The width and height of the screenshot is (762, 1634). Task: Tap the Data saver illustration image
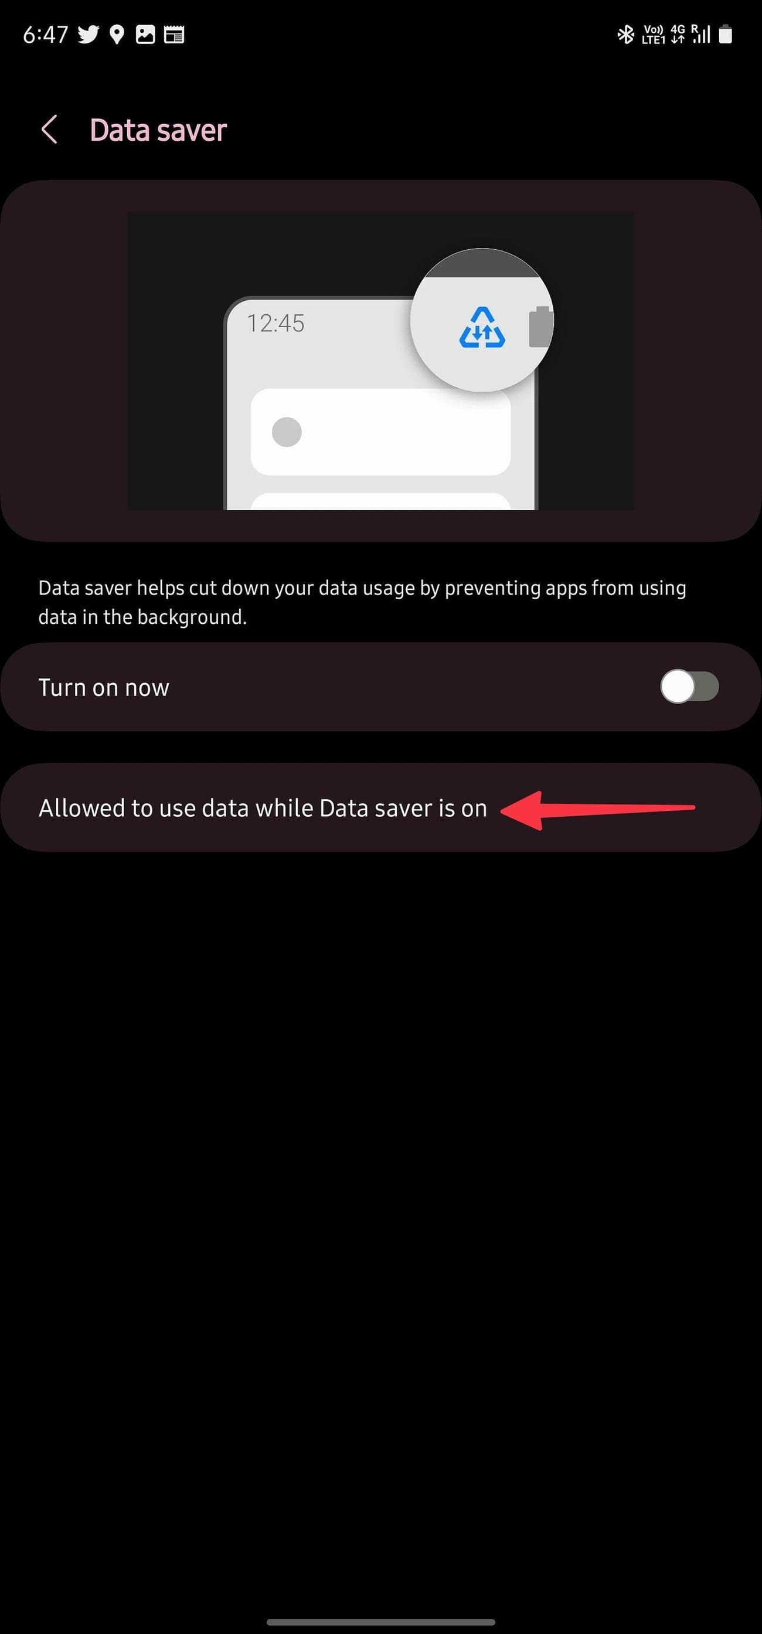381,361
